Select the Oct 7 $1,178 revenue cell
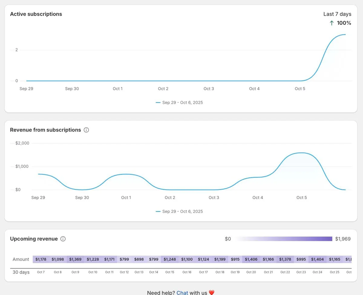 pyautogui.click(x=41, y=259)
